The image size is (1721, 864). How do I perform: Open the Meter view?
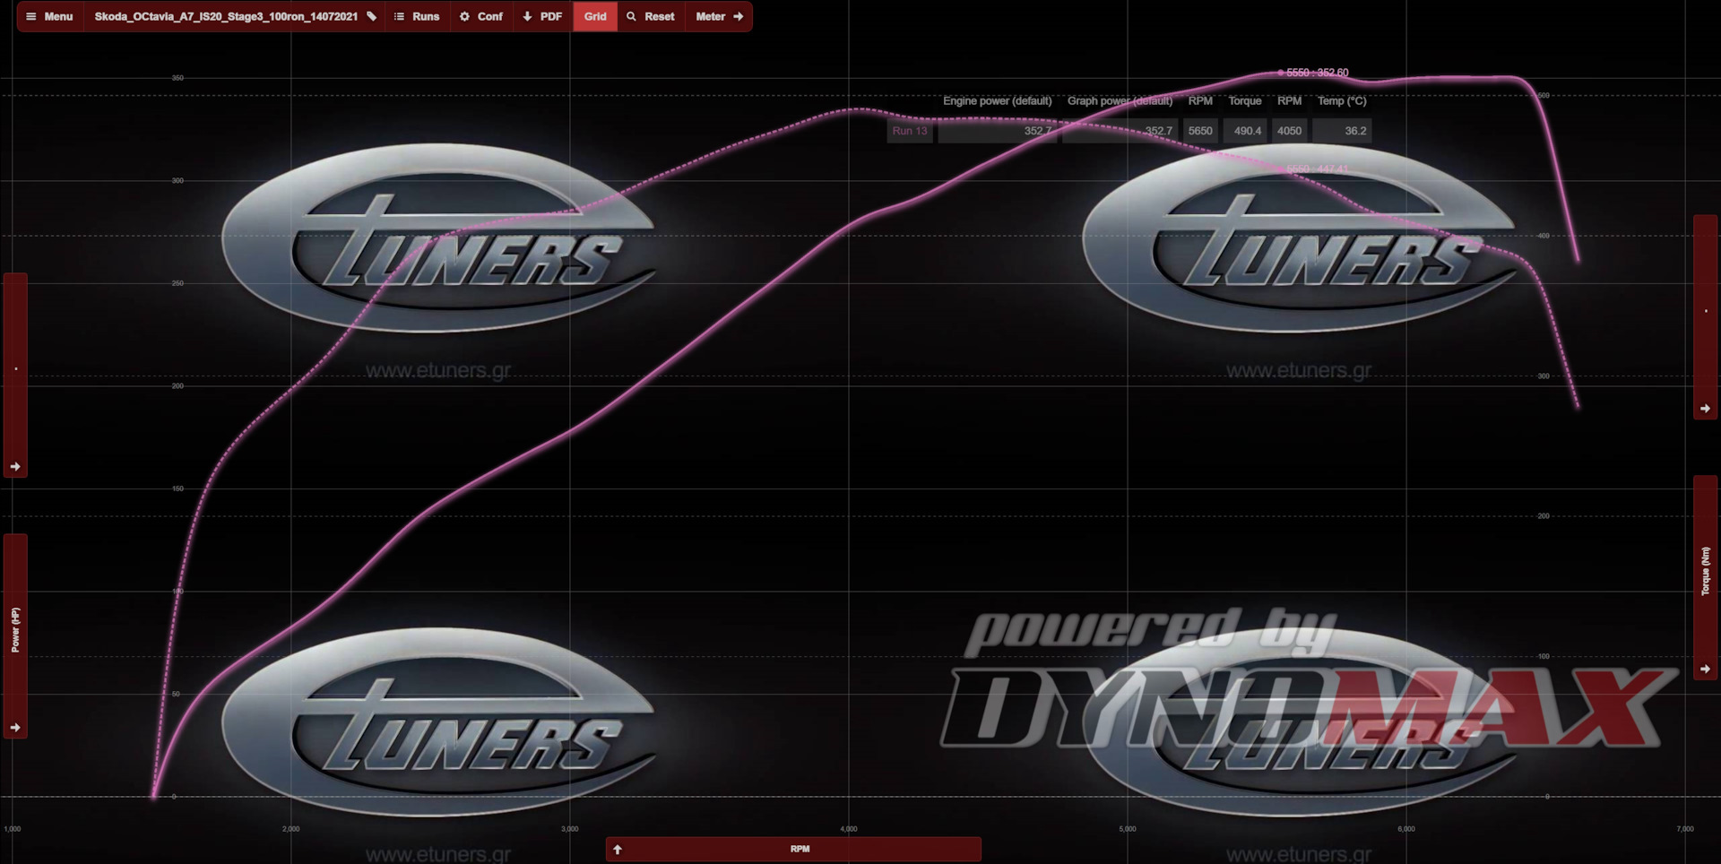(719, 16)
